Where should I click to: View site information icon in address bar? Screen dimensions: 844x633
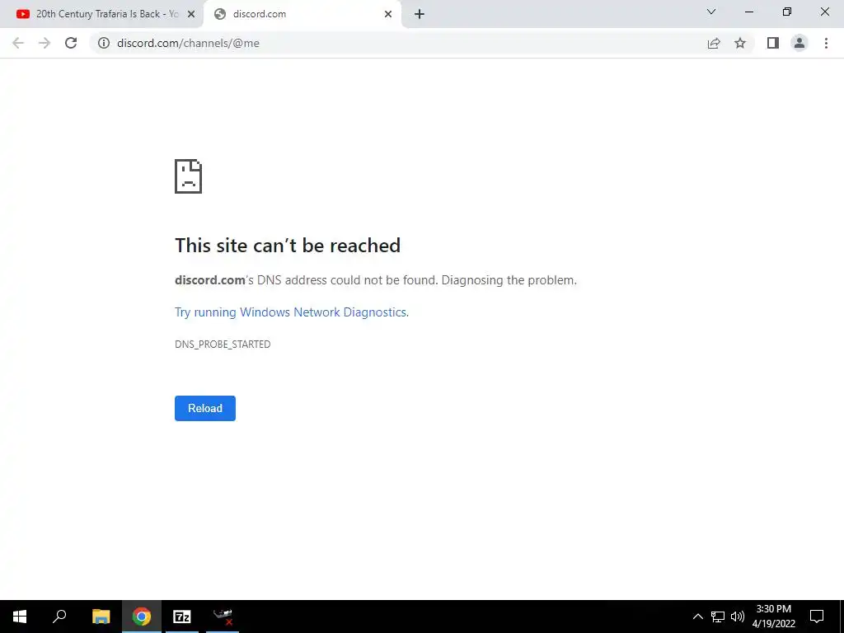point(104,43)
